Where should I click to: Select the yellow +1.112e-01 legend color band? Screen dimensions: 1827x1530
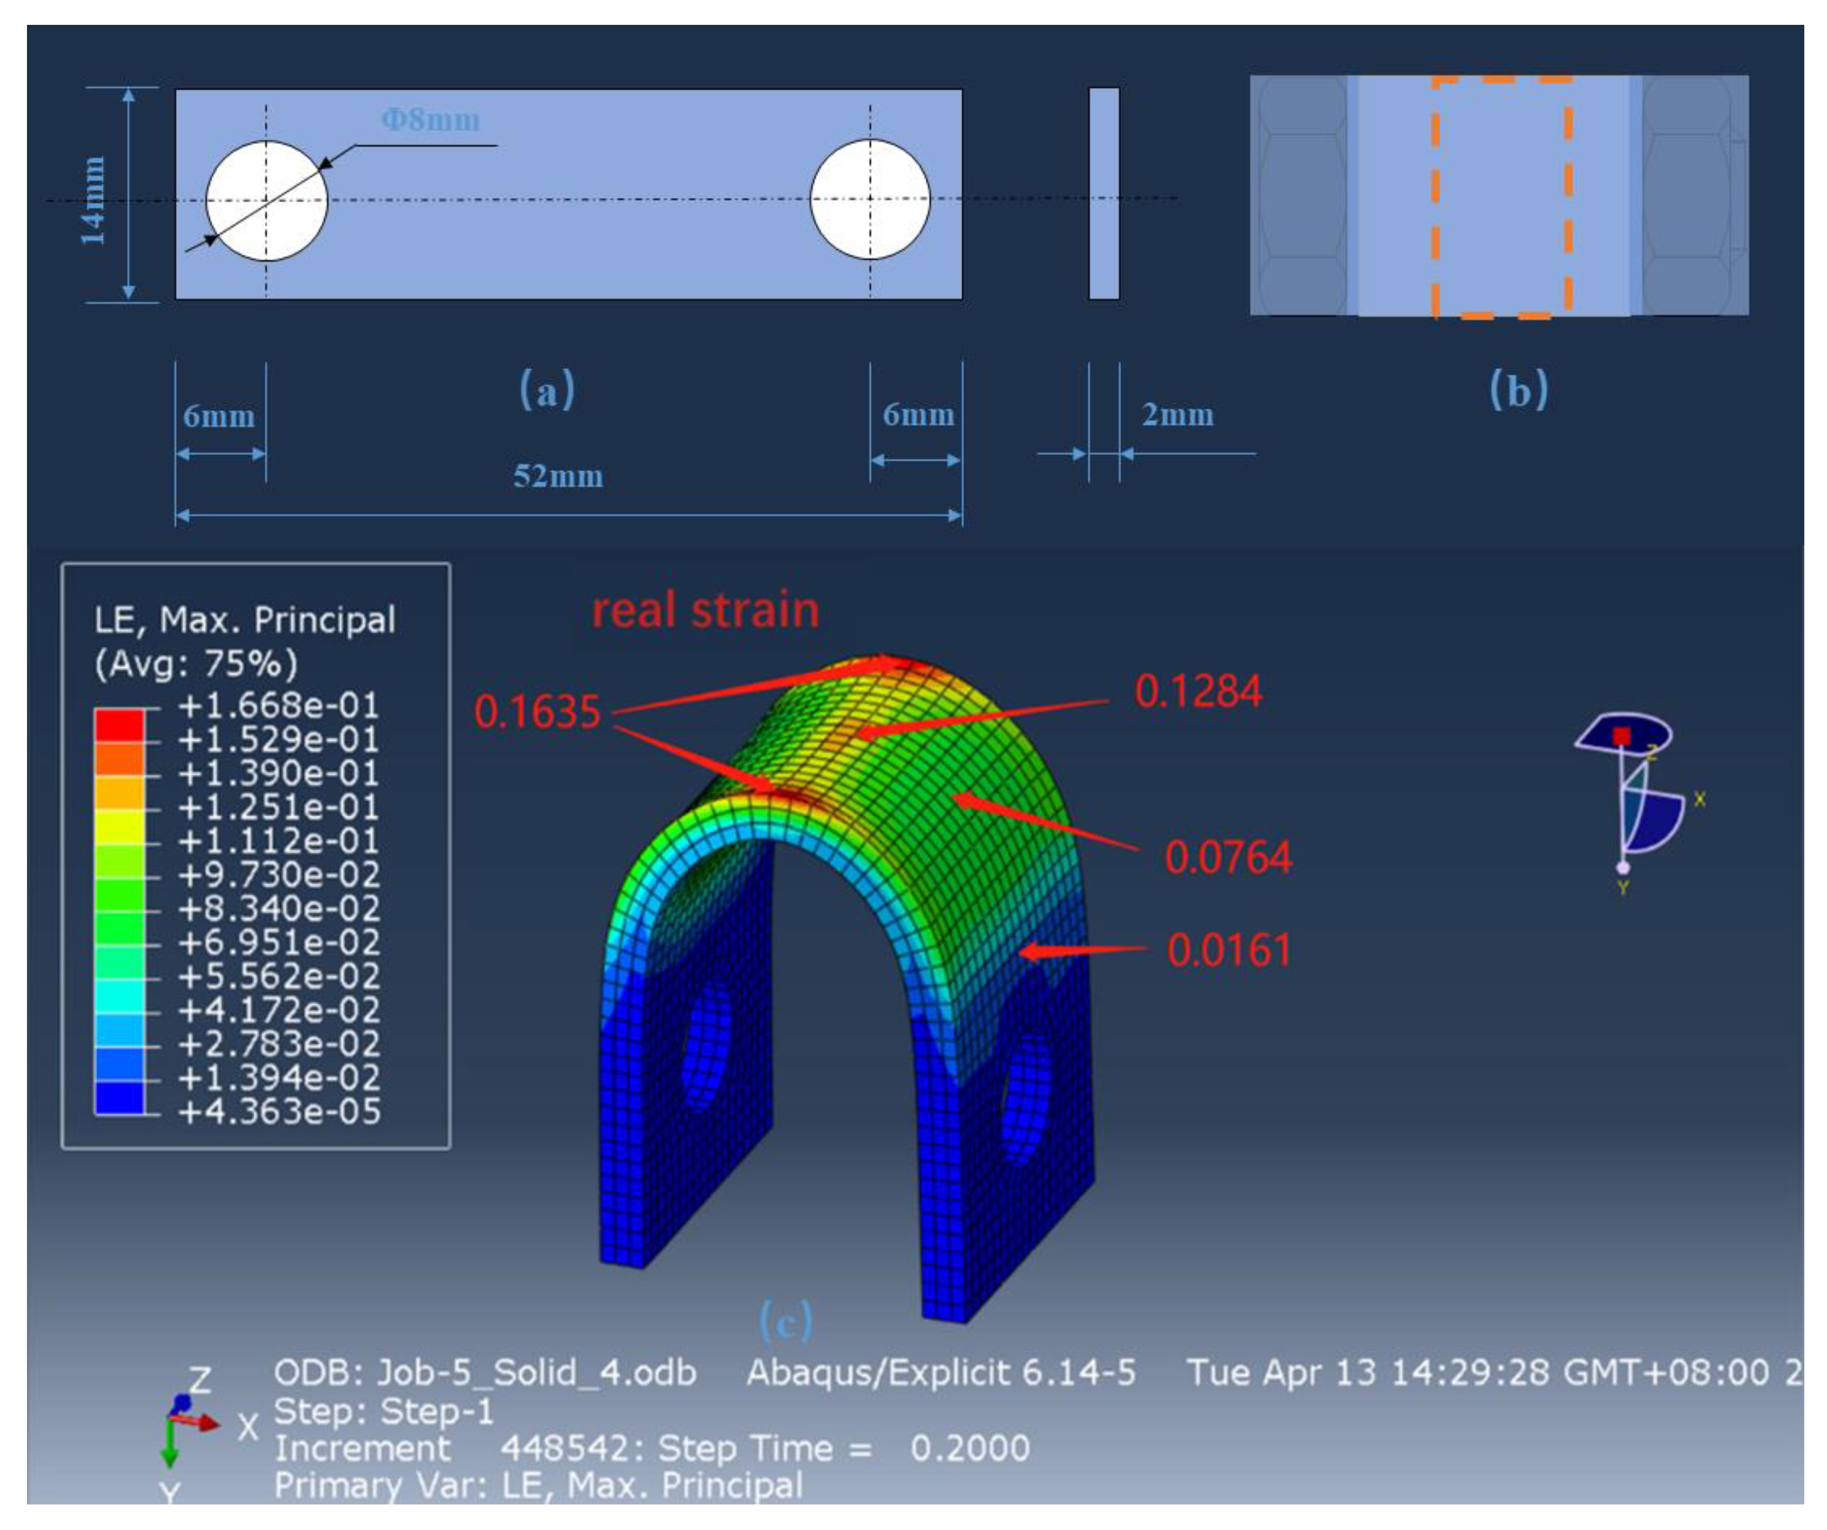[x=119, y=827]
